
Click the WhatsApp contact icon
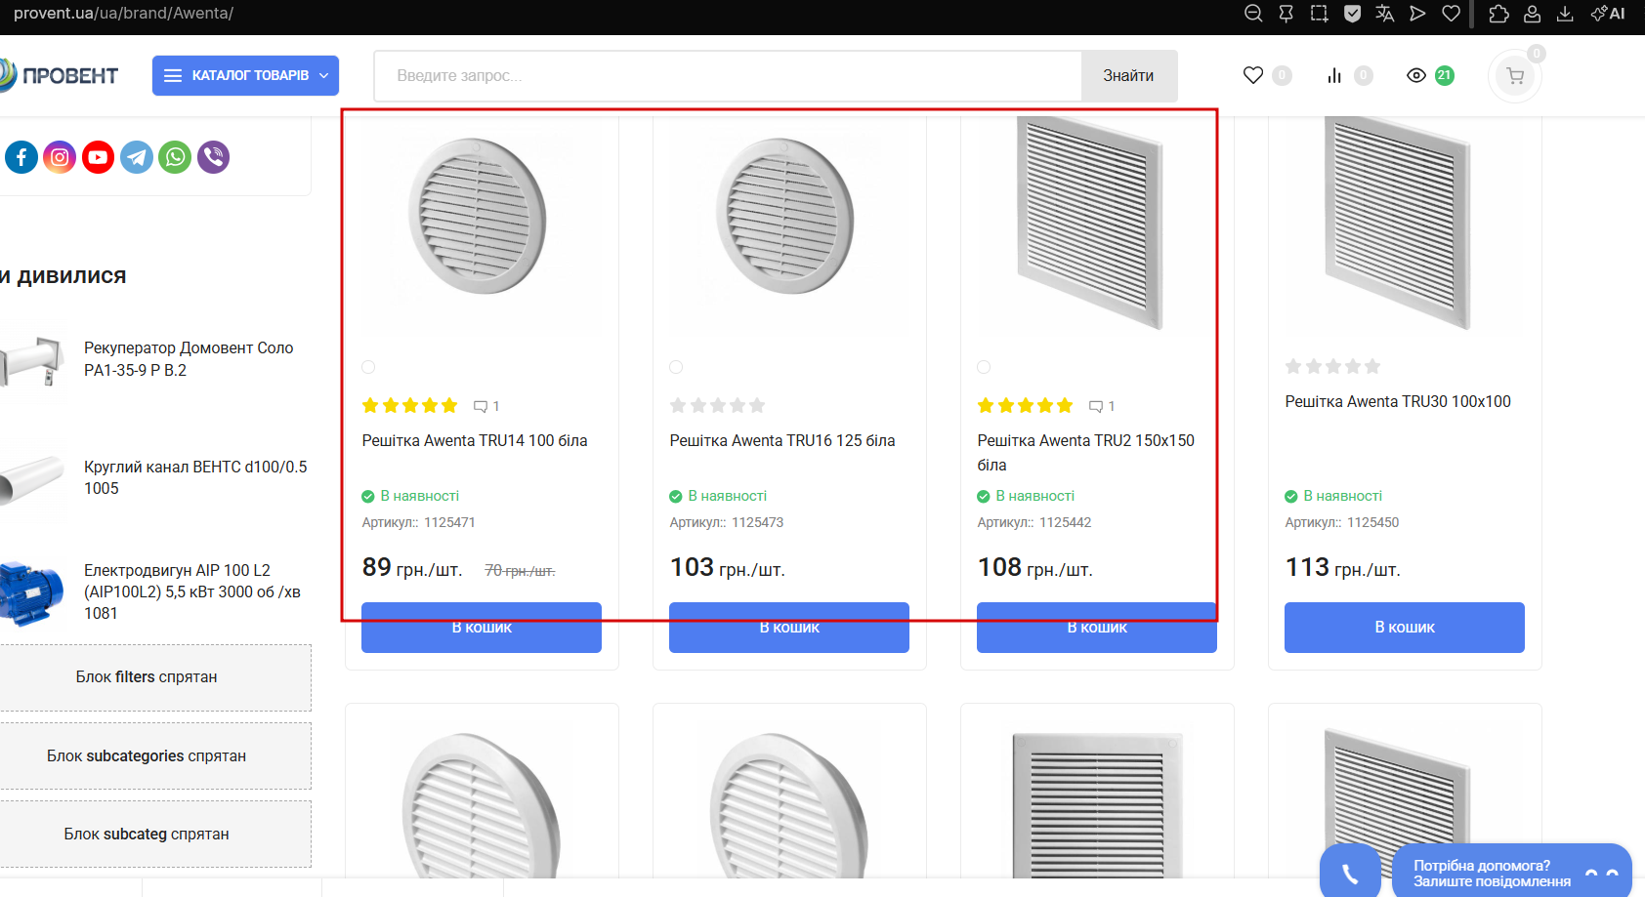[x=175, y=157]
